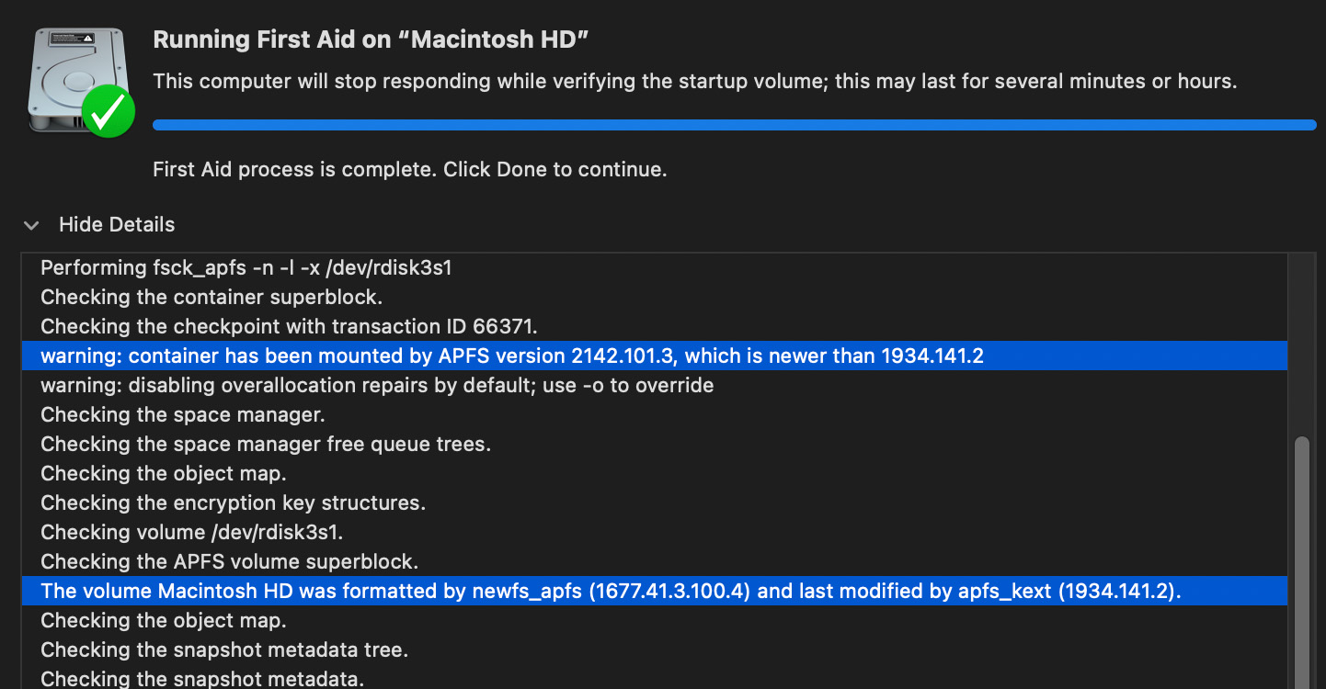Click the Hide Details label
This screenshot has height=689, width=1326.
coord(117,225)
